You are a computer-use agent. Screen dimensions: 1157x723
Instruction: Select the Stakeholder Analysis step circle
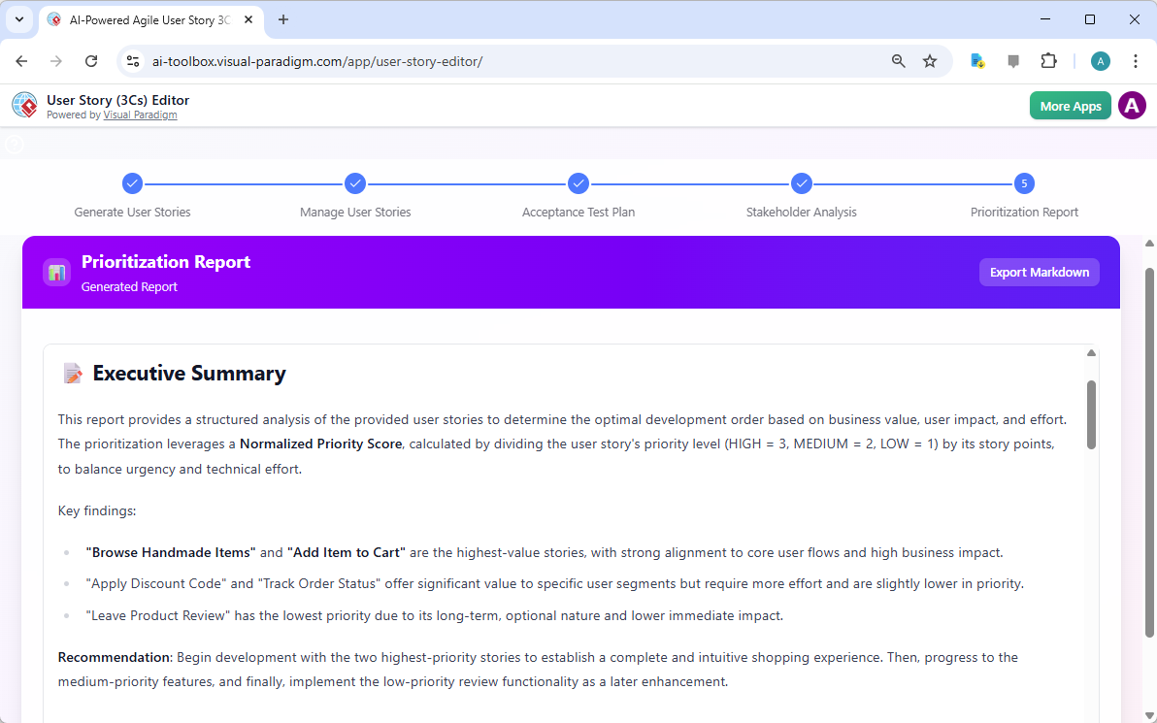coord(802,183)
